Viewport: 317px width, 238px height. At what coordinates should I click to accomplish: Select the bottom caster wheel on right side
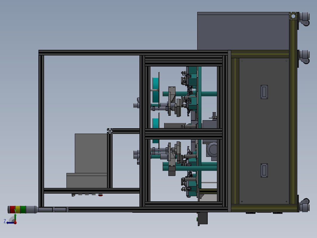(304, 205)
